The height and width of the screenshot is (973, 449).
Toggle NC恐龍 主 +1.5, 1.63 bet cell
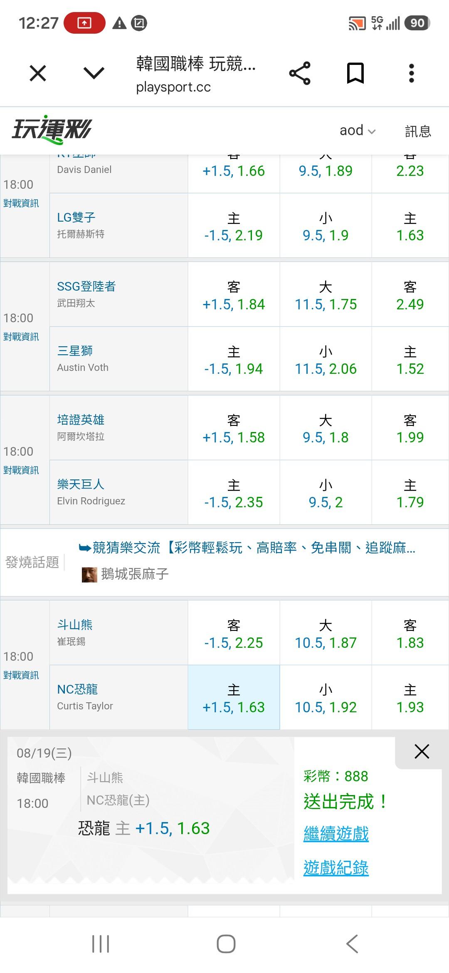[x=234, y=697]
